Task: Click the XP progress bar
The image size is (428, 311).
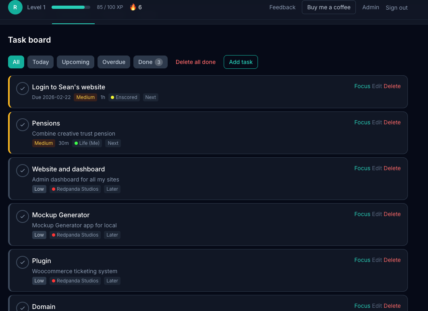Action: 71,7
